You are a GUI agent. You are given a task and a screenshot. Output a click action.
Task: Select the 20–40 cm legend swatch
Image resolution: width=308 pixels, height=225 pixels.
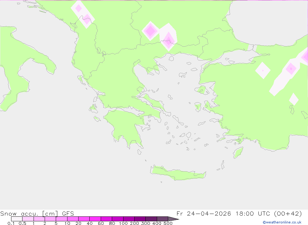[x=84, y=219]
